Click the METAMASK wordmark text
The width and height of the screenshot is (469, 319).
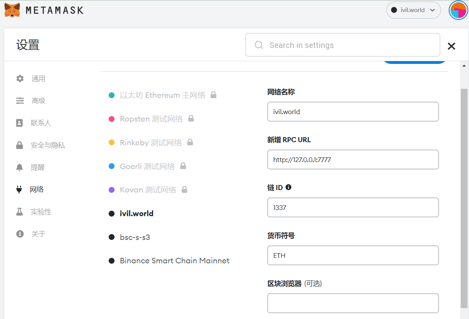[55, 11]
